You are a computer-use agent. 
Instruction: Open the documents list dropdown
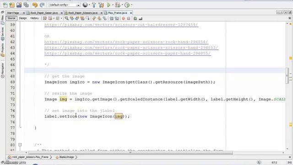click(286, 12)
